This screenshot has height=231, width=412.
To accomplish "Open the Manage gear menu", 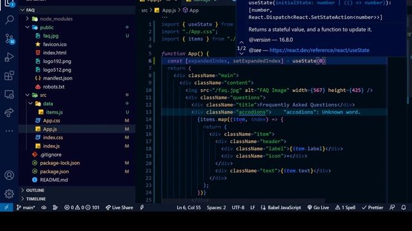I will 9,194.
